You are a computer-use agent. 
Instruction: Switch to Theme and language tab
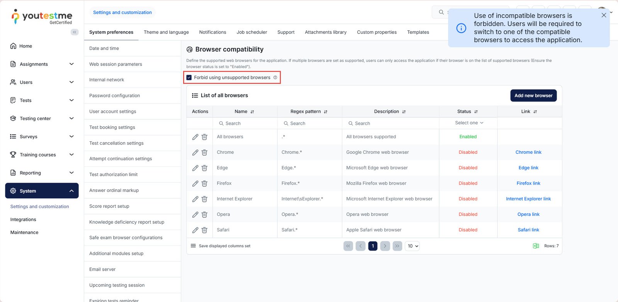(166, 32)
